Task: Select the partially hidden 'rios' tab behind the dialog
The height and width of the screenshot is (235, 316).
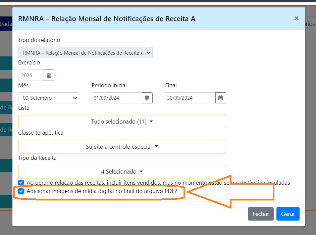Action: (x=310, y=24)
